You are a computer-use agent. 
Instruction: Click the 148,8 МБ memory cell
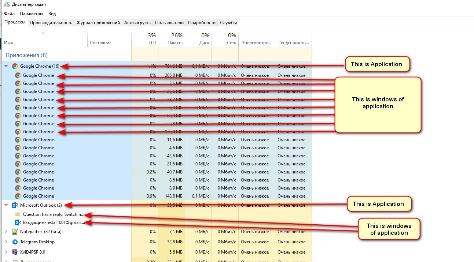(172, 196)
